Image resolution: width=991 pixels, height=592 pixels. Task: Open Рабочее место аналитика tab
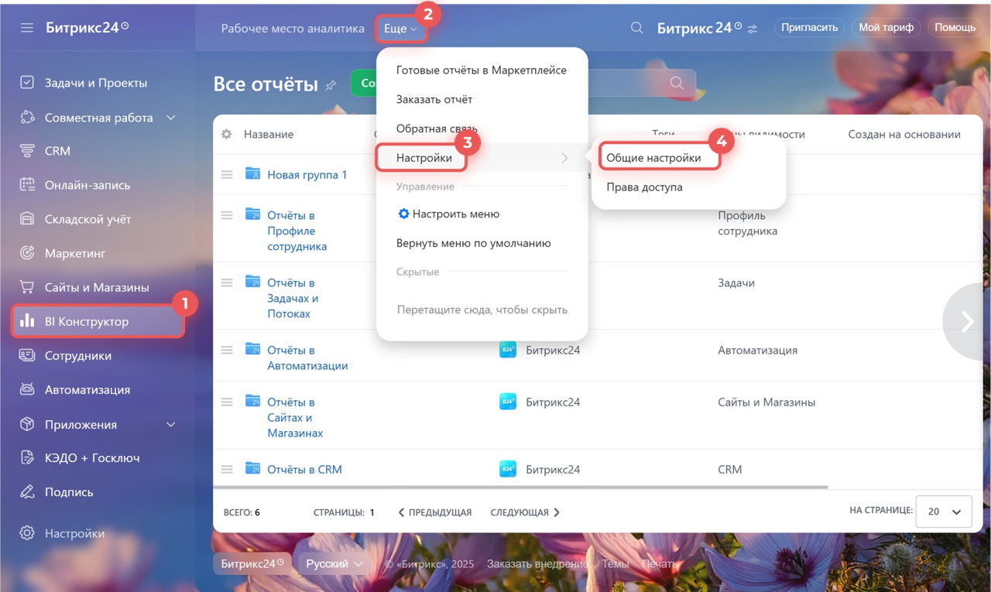(293, 29)
